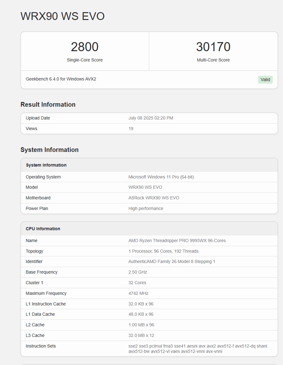
Task: Click the Power Plan label
Action: 37,208
